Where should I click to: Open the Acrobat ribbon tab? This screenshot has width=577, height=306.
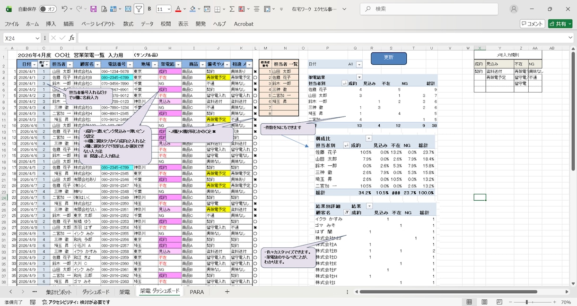[x=244, y=24]
